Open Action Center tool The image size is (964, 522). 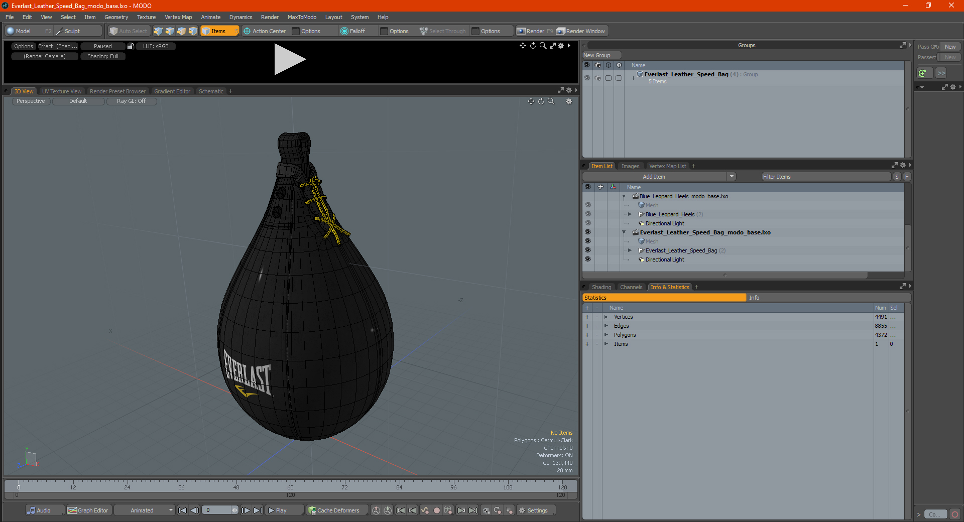point(265,31)
